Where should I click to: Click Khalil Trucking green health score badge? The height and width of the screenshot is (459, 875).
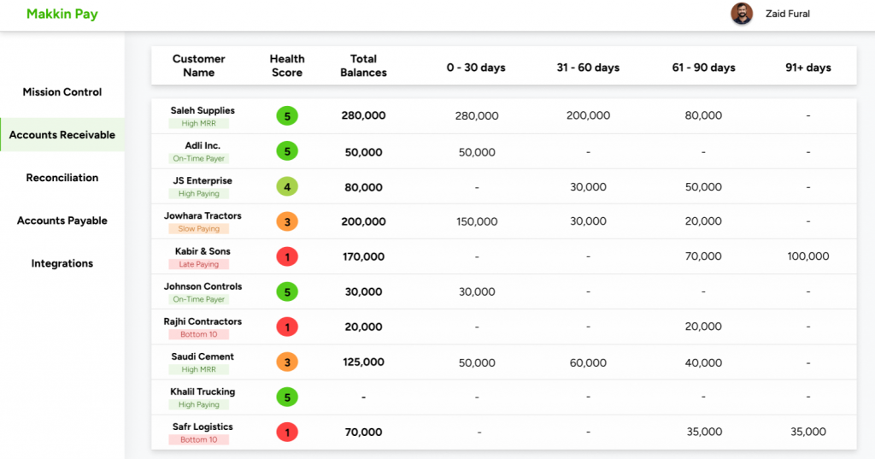tap(287, 397)
